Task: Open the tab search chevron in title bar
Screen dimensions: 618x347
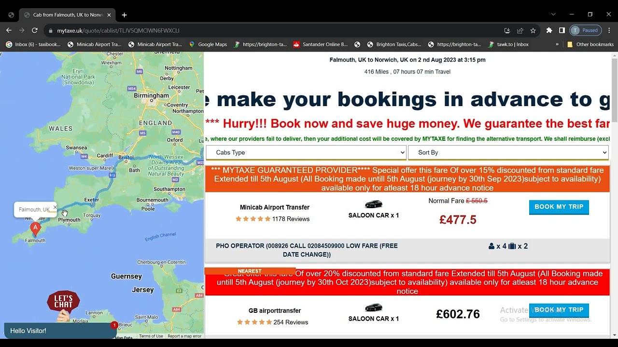Action: 553,14
